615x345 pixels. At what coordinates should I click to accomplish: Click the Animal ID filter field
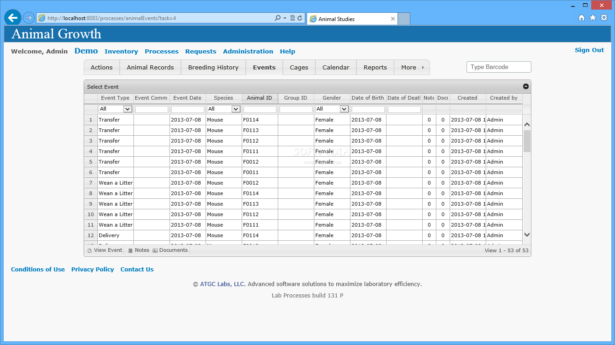260,109
